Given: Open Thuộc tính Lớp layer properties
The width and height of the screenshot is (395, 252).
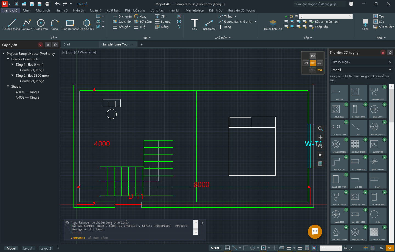Looking at the screenshot, I should click(273, 24).
